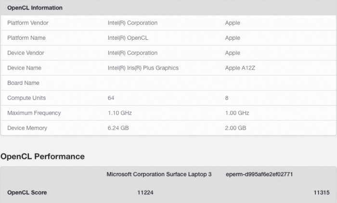Open the eperm-d995af6e2ef02771 result
The width and height of the screenshot is (337, 203).
[x=259, y=174]
